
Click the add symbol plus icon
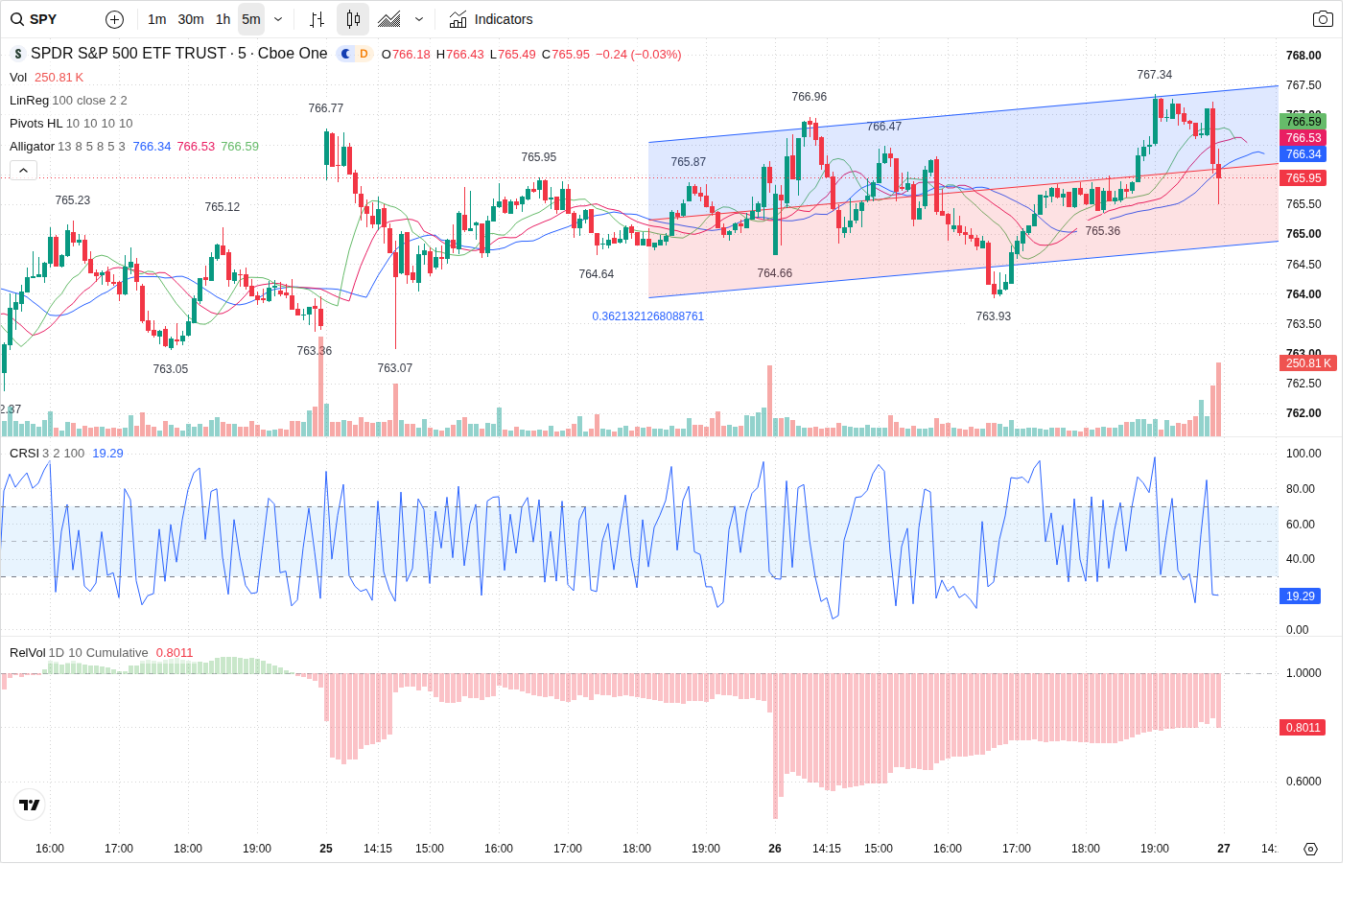point(114,19)
